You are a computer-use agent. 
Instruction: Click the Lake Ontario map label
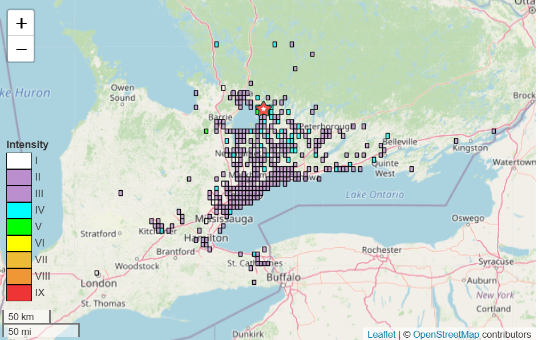tap(375, 195)
